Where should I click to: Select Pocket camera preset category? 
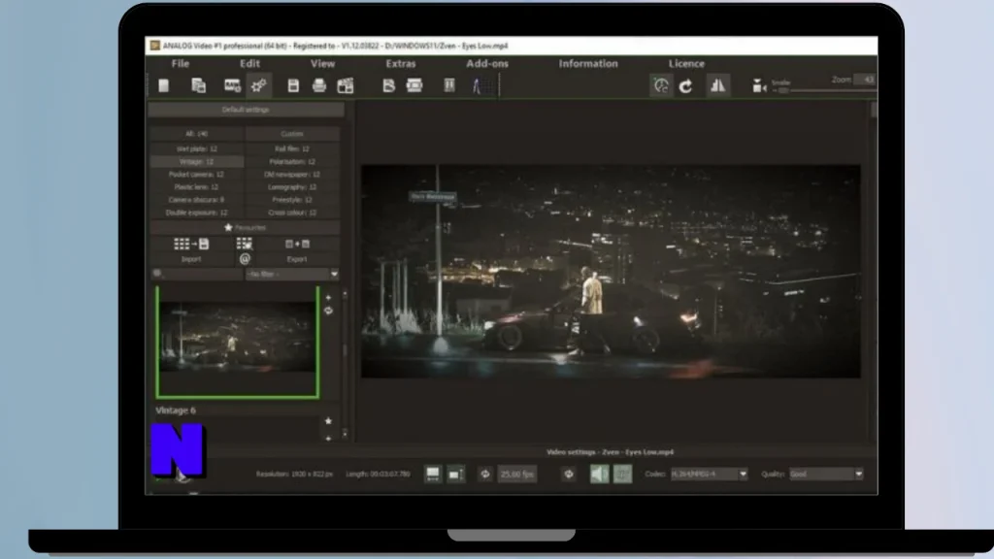click(x=196, y=175)
